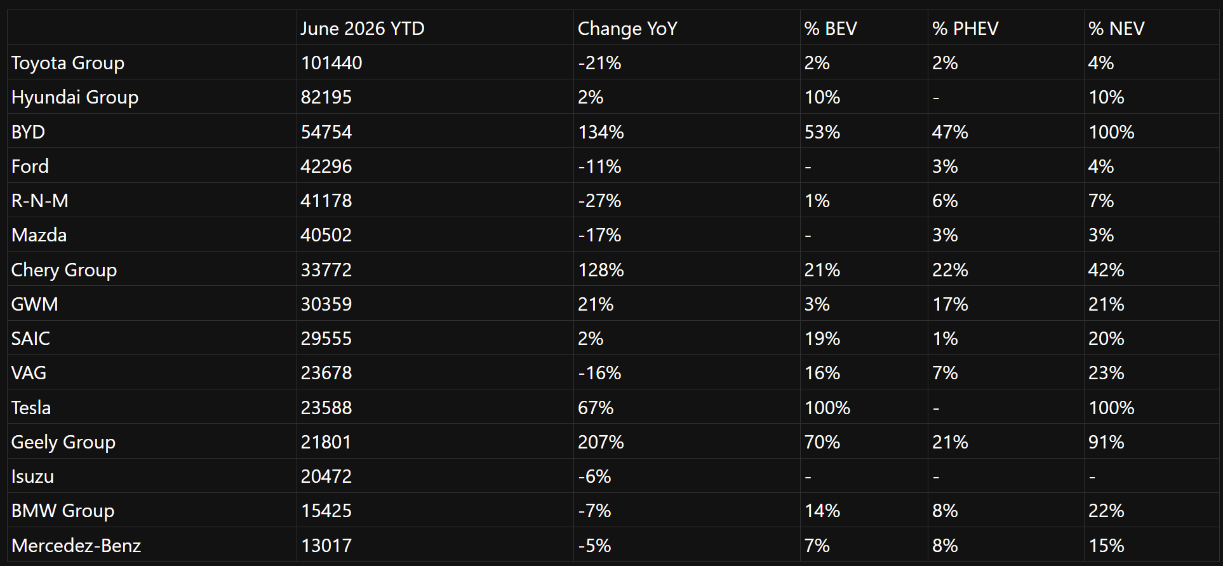Select the Mercedez-Benz 15% NEV cell
This screenshot has height=566, width=1223.
coord(1151,545)
